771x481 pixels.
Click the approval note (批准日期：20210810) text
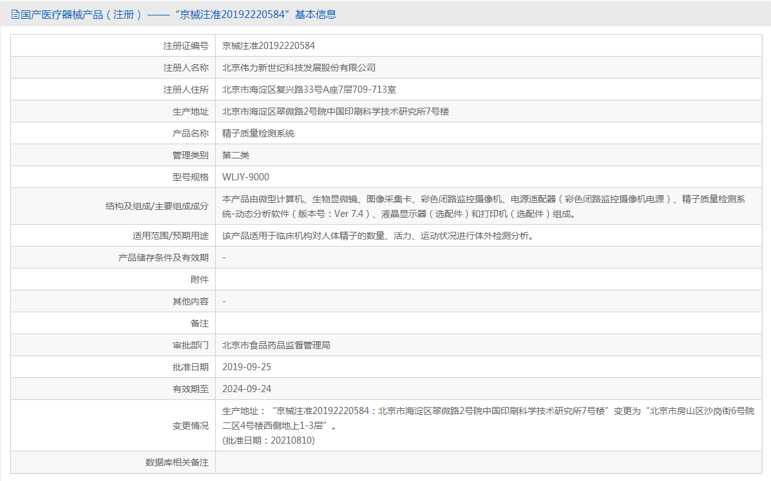click(x=267, y=440)
